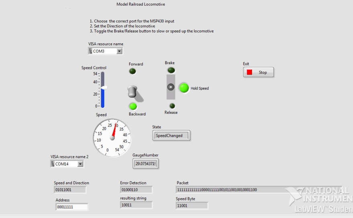Click the Forward LED indicator

(132, 71)
